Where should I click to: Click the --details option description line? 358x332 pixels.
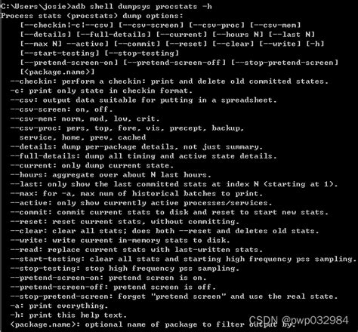pyautogui.click(x=137, y=147)
